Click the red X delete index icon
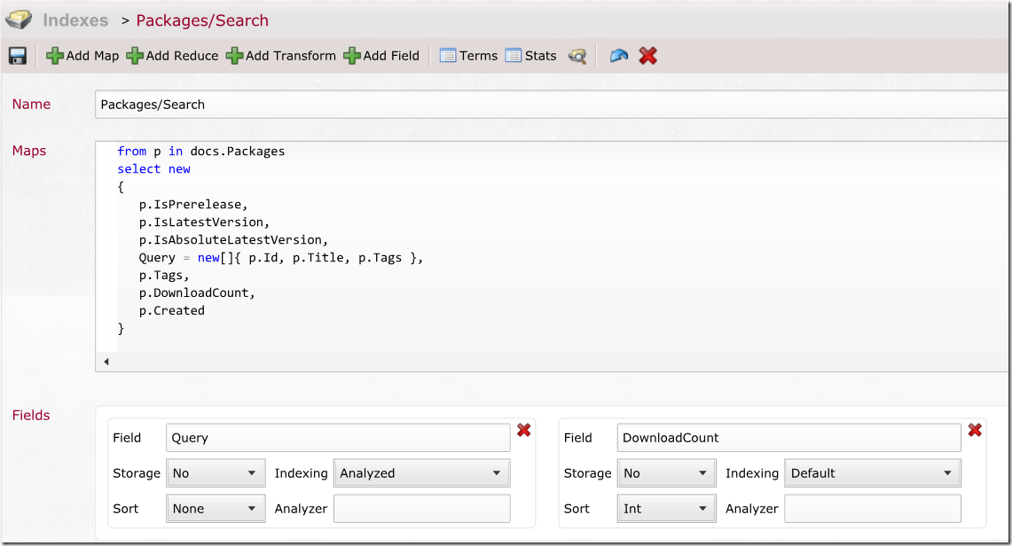Image resolution: width=1012 pixels, height=546 pixels. click(x=648, y=56)
